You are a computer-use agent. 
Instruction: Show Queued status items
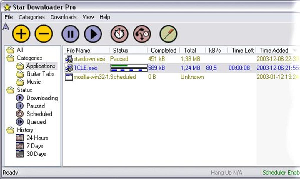[x=36, y=122]
